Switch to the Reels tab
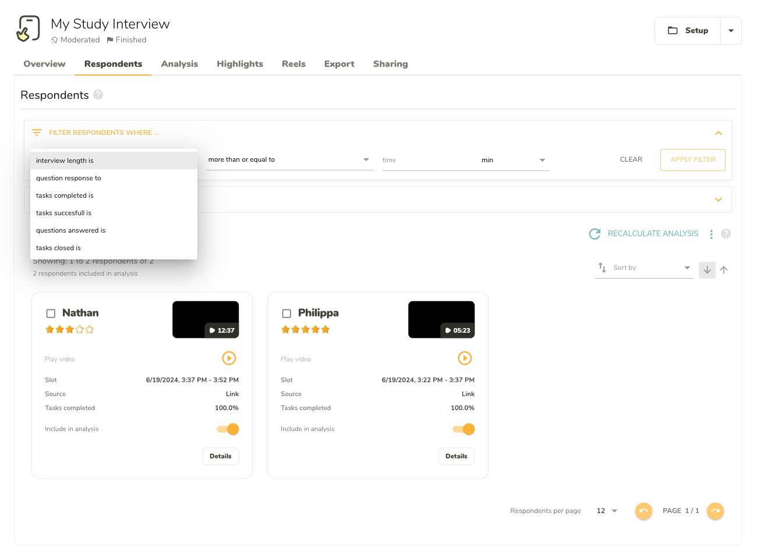Viewport: 757px width, 559px height. [x=293, y=64]
